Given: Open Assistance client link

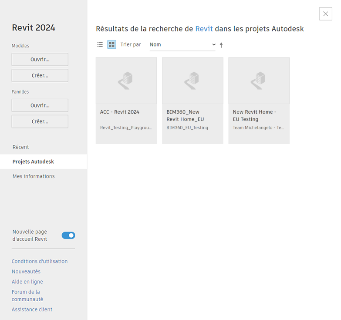Looking at the screenshot, I should (x=32, y=310).
